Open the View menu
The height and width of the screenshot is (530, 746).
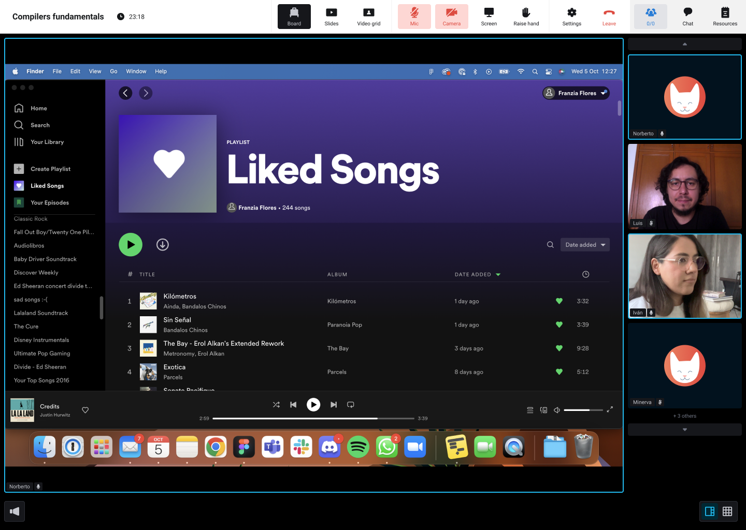pos(95,71)
